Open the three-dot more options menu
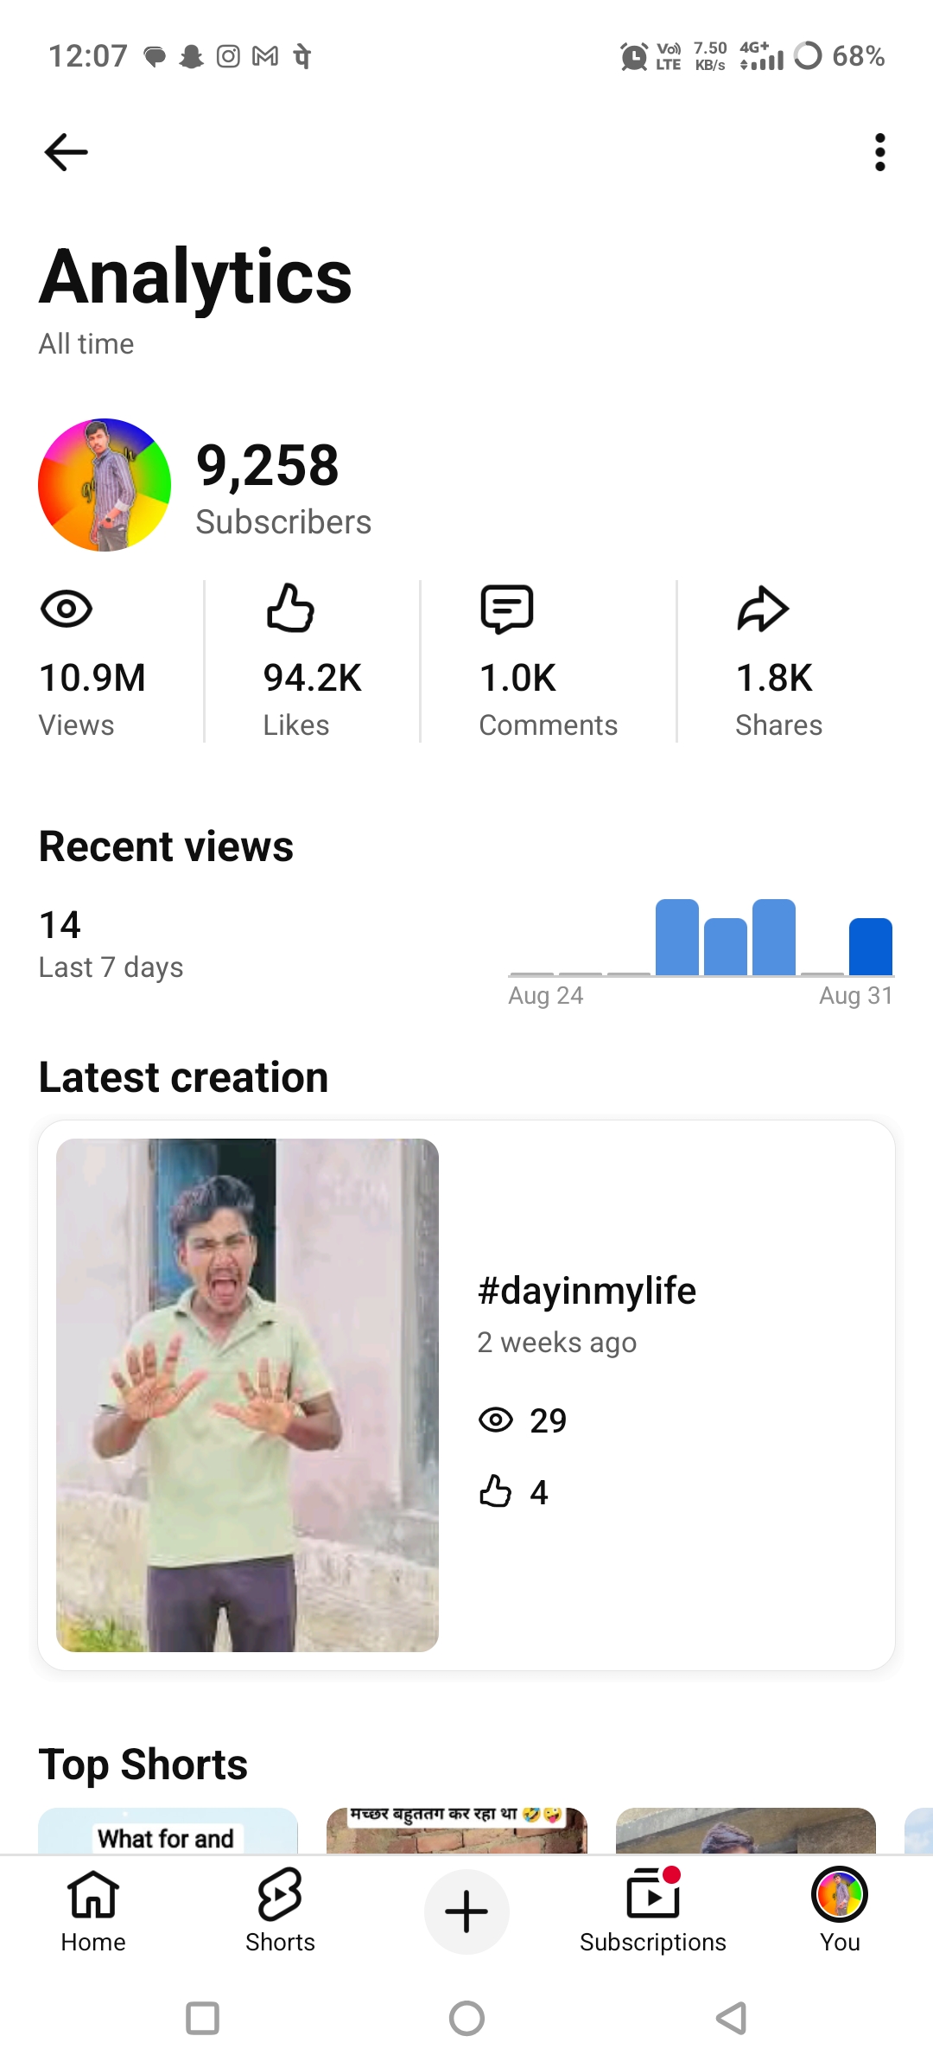933x2068 pixels. 879,152
